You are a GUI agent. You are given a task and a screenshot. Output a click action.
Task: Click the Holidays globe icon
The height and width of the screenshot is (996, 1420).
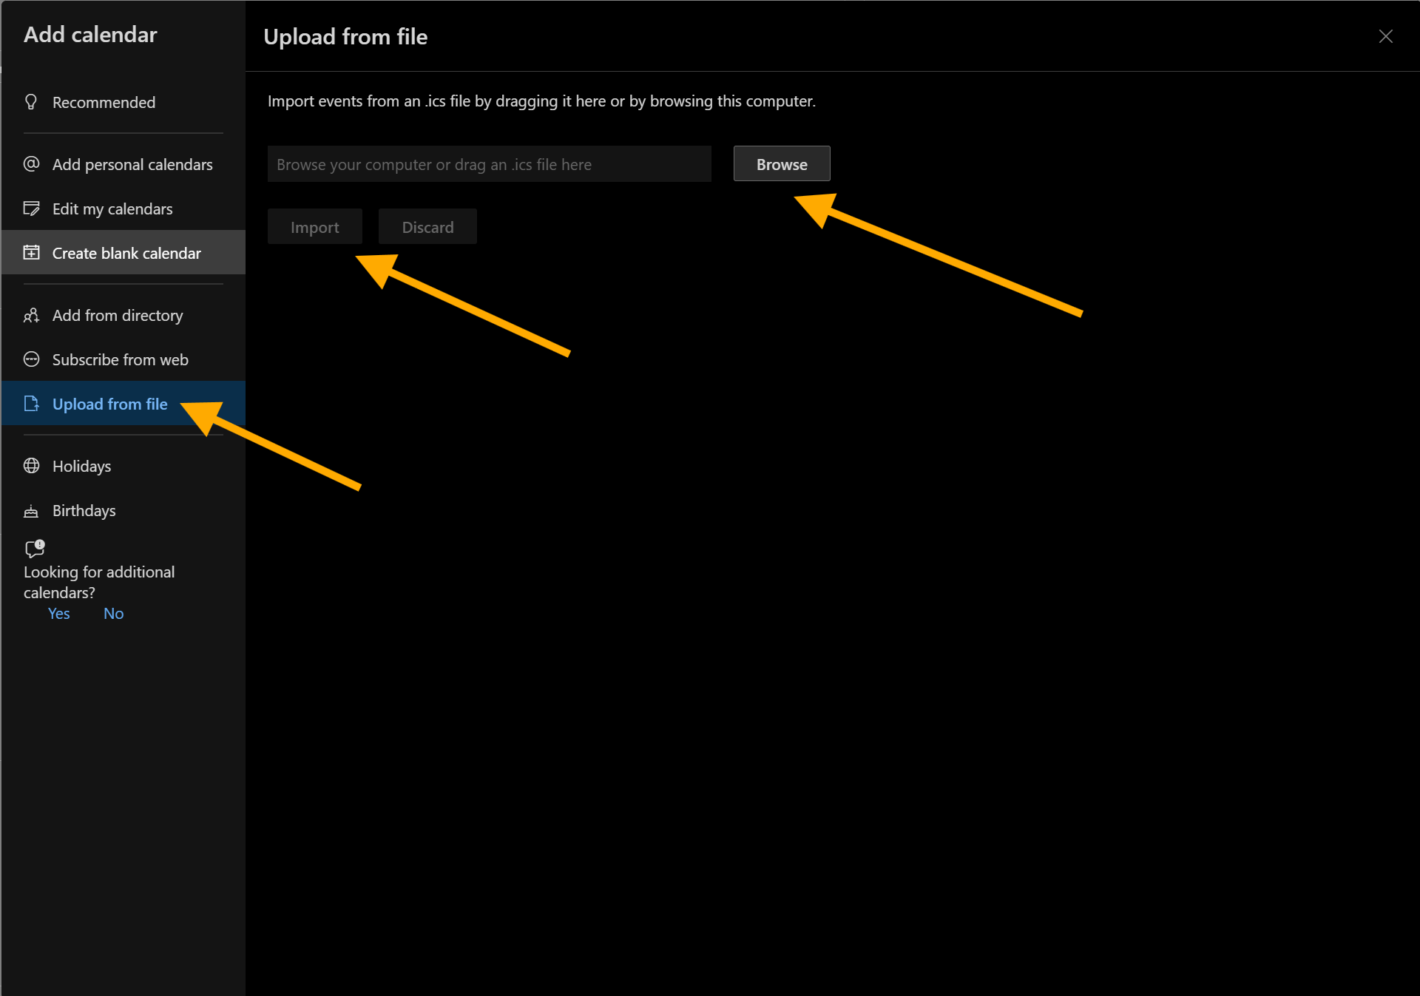[x=31, y=466]
